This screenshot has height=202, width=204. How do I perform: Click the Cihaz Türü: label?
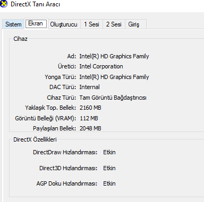62,98
